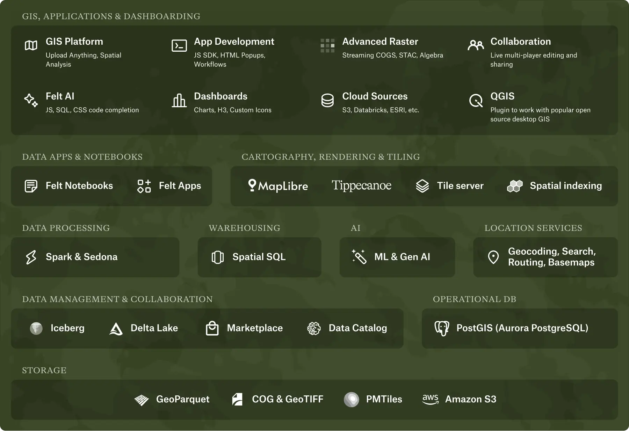Click the Felt Apps label
The image size is (629, 431).
(x=180, y=186)
